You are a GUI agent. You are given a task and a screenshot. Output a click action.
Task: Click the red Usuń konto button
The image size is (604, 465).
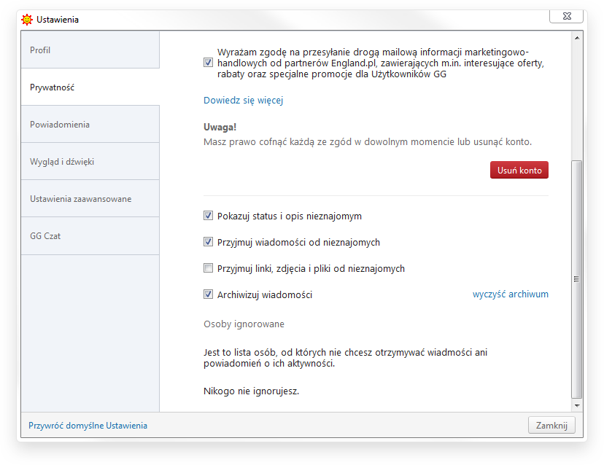coord(519,170)
